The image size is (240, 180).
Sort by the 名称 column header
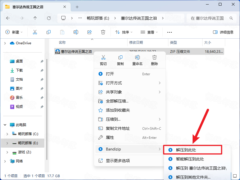click(62, 42)
